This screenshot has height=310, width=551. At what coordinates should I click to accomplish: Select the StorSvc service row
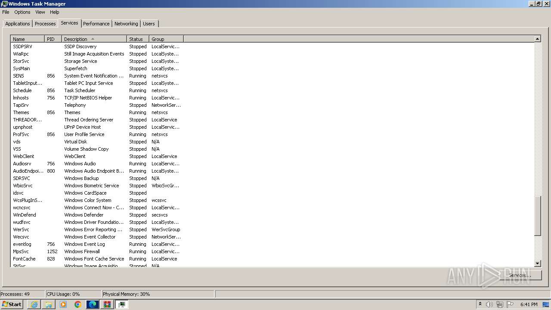point(97,61)
